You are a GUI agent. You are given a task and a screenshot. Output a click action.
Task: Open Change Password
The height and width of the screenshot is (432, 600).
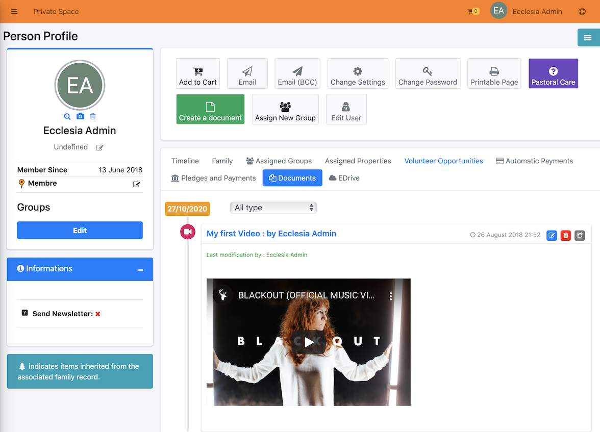coord(428,73)
